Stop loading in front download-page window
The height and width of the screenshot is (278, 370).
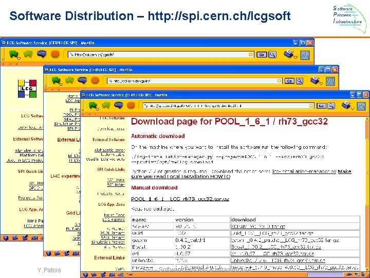131,105
